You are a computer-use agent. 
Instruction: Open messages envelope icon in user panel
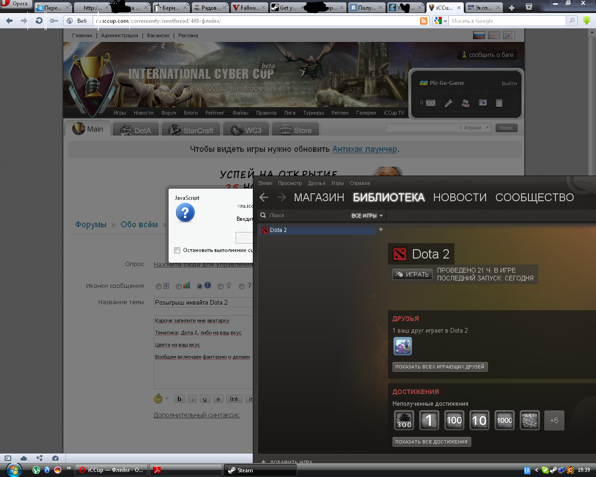(431, 103)
